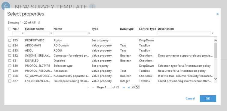
Task: Click the Data type column header
Action: coord(127,29)
